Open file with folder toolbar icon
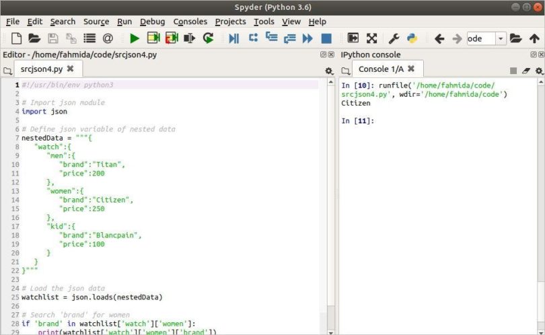This screenshot has height=335, width=545. (34, 38)
